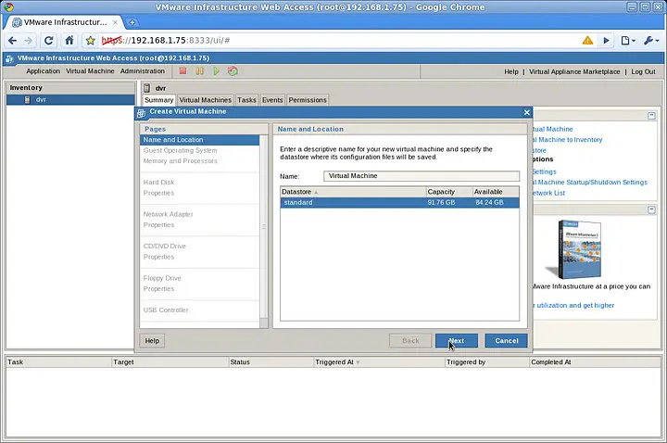This screenshot has width=667, height=443.
Task: Click the dvr host icon in Inventory
Action: 27,99
